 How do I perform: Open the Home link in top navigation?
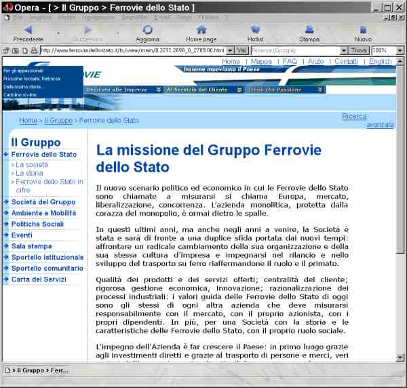[x=231, y=61]
